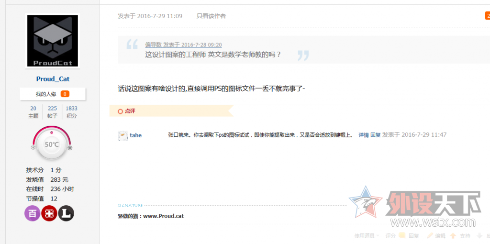Toggle 只看该作者 author-only filter
The width and height of the screenshot is (490, 244).
(x=211, y=16)
